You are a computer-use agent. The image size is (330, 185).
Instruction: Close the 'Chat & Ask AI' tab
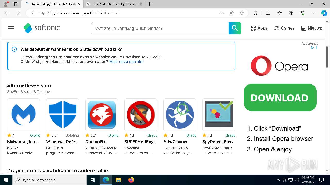tap(141, 4)
